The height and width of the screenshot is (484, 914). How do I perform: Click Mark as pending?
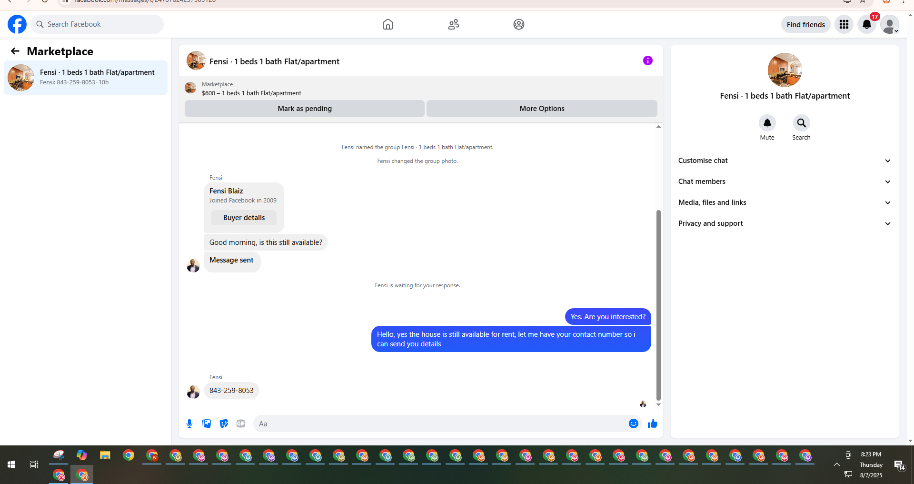(305, 109)
